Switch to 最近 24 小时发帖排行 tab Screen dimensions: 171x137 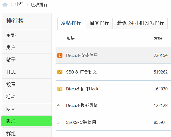click(141, 23)
